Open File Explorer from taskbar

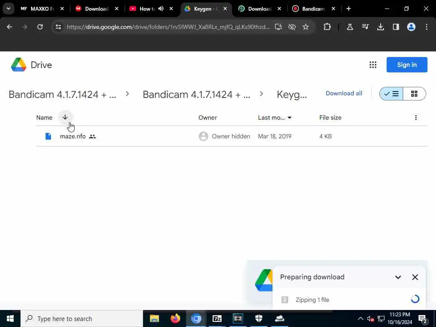[154, 318]
